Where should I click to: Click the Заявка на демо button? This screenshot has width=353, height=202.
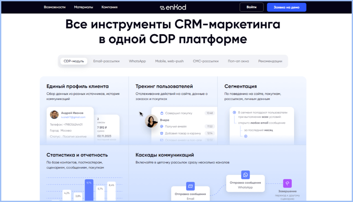tap(286, 7)
